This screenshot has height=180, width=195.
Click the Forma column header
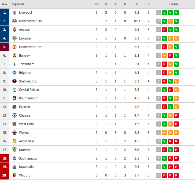point(174,4)
